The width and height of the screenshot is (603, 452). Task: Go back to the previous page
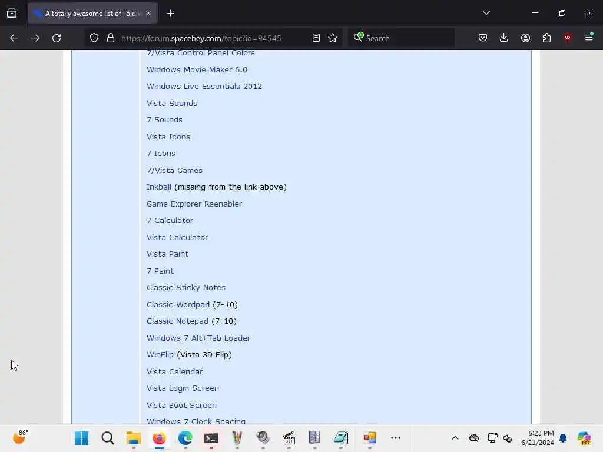coord(14,38)
